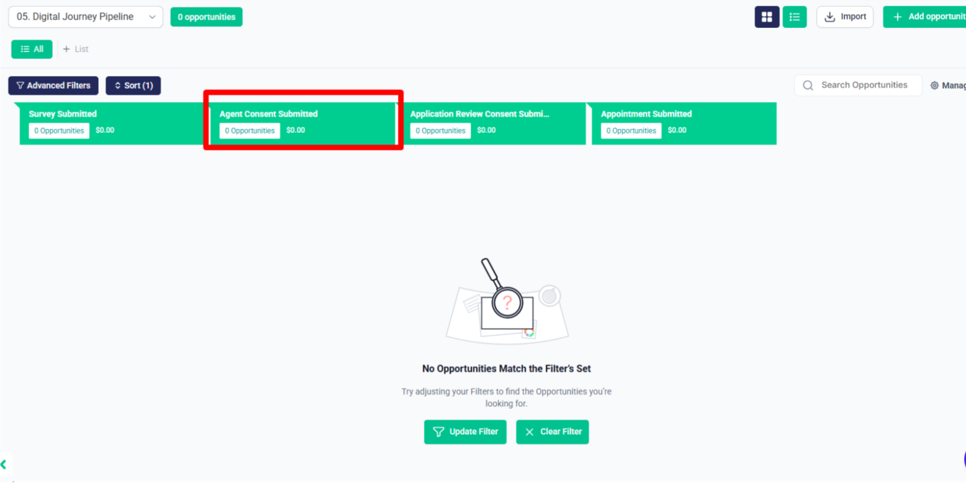Click the green collapse arrow at bottom left
This screenshot has width=966, height=490.
(4, 464)
